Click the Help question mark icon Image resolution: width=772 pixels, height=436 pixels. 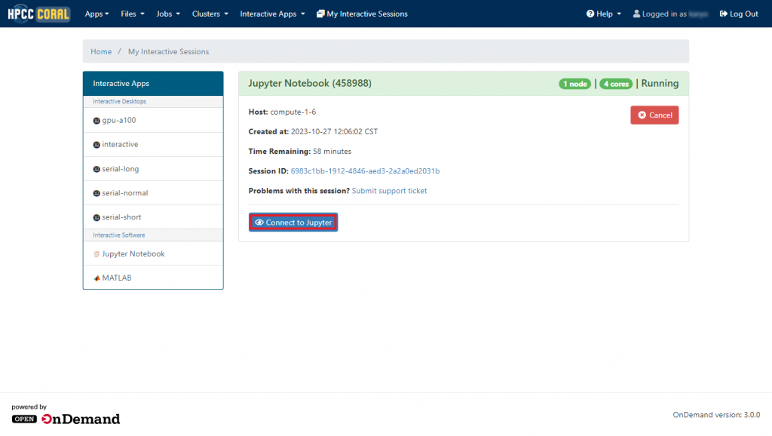[x=591, y=13]
